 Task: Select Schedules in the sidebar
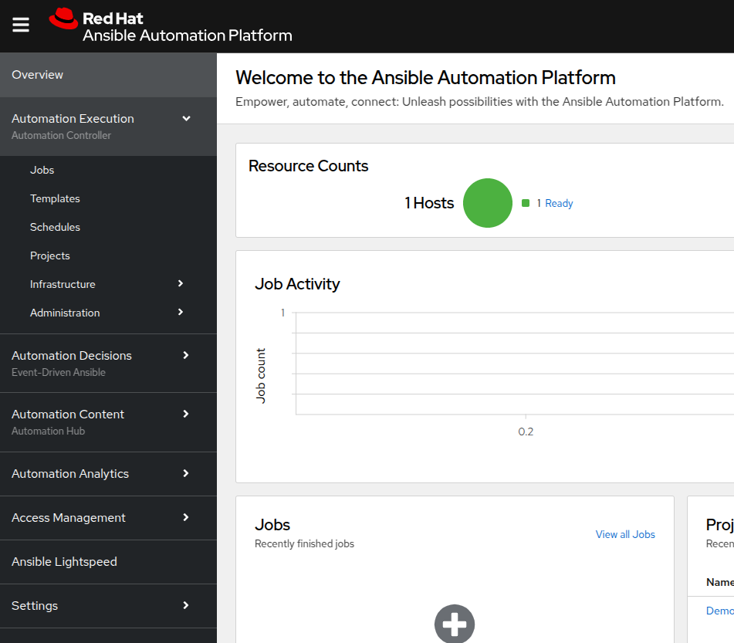(55, 227)
